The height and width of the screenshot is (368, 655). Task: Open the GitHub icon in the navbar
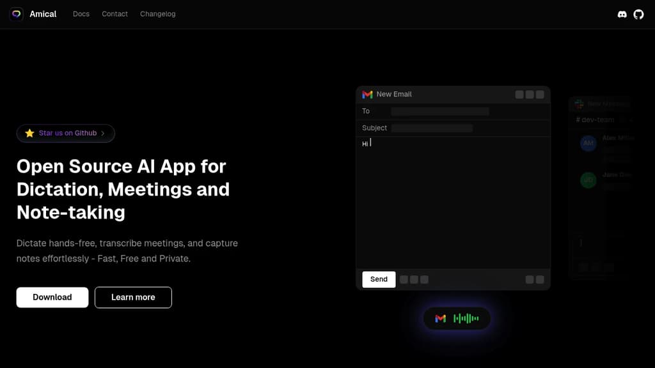638,14
